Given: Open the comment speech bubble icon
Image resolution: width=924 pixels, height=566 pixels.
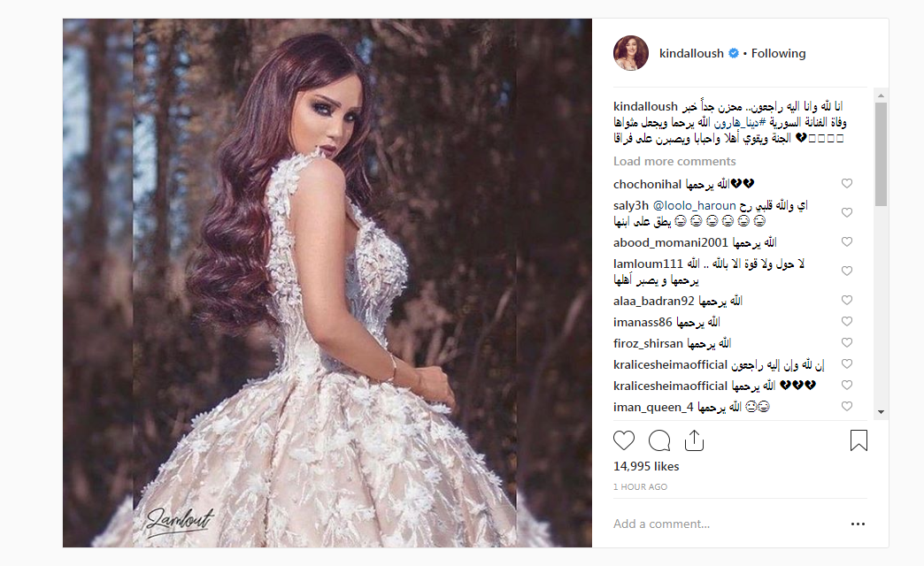Looking at the screenshot, I should click(659, 440).
